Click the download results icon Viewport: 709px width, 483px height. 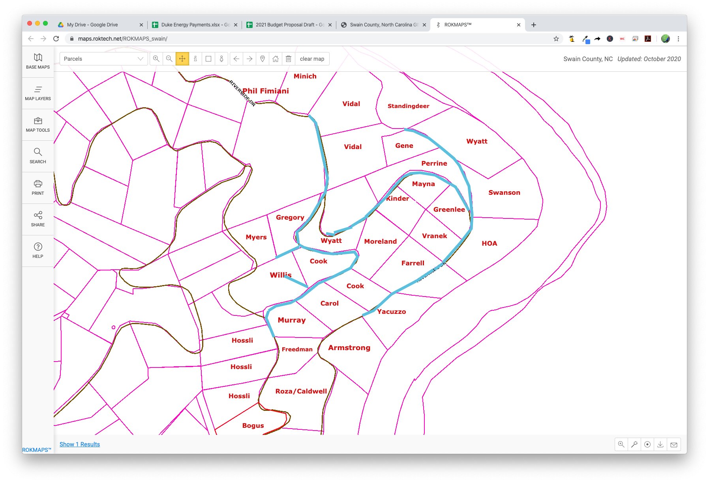point(660,444)
